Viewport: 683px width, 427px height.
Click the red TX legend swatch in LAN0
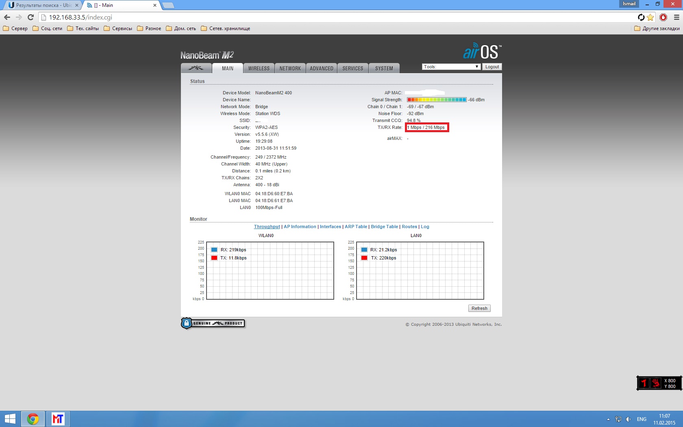364,258
